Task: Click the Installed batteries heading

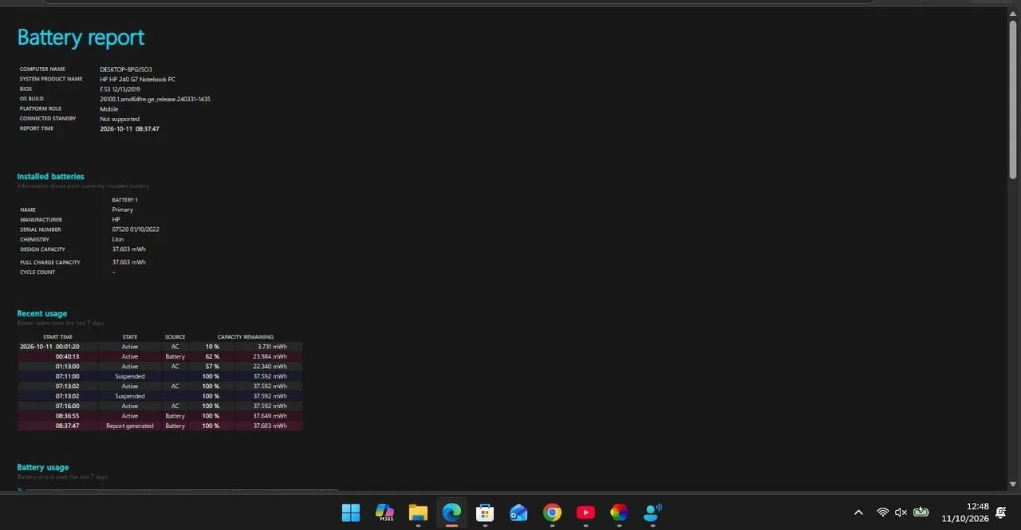Action: point(50,176)
